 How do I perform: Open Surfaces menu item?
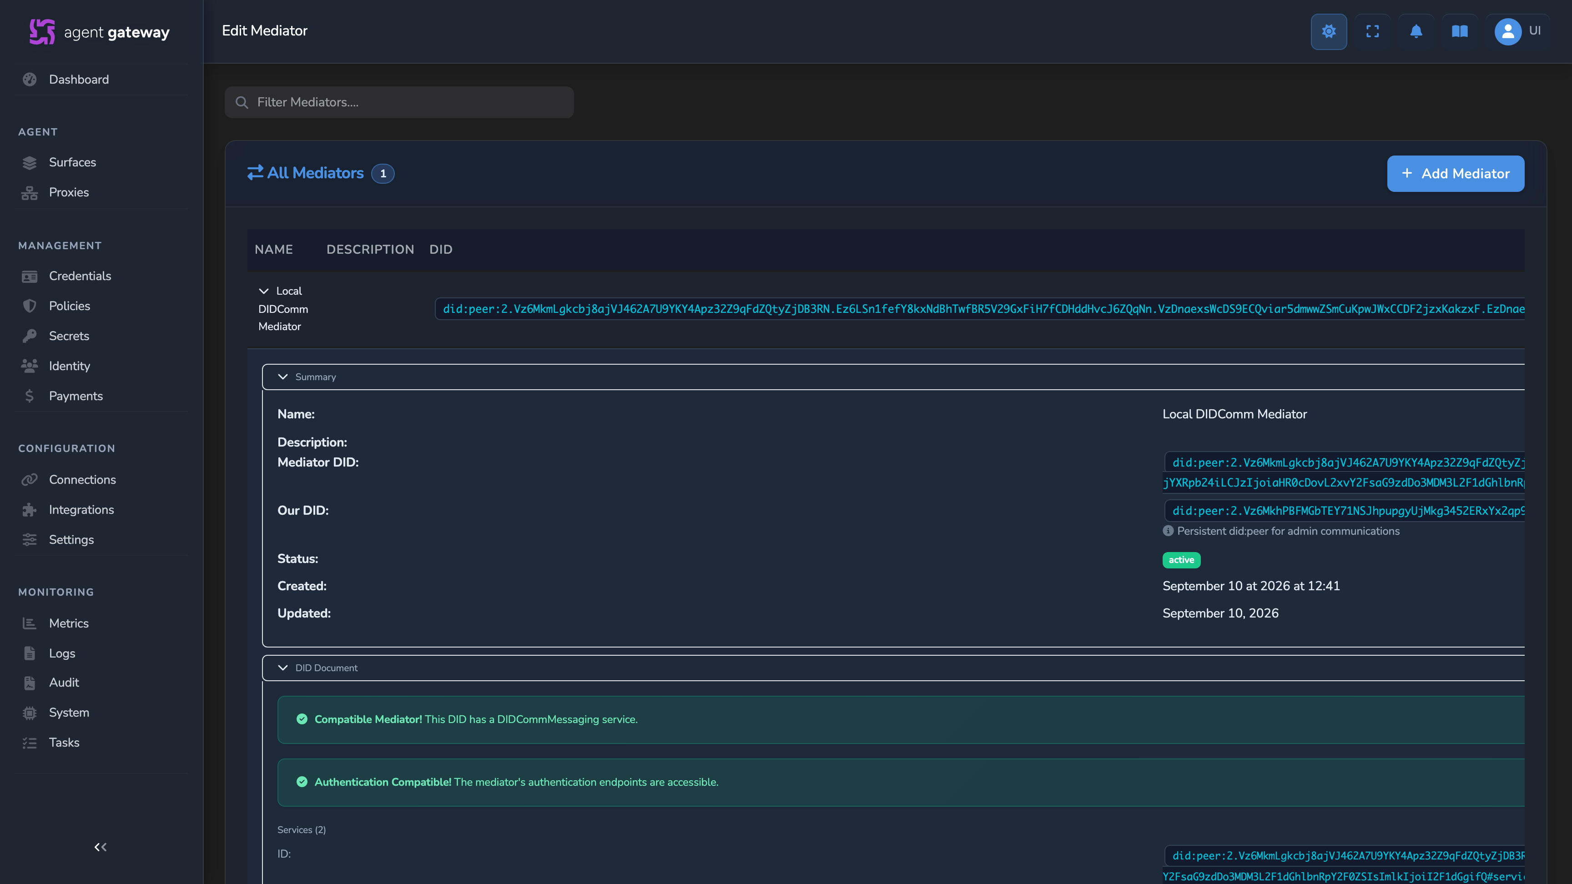click(73, 162)
